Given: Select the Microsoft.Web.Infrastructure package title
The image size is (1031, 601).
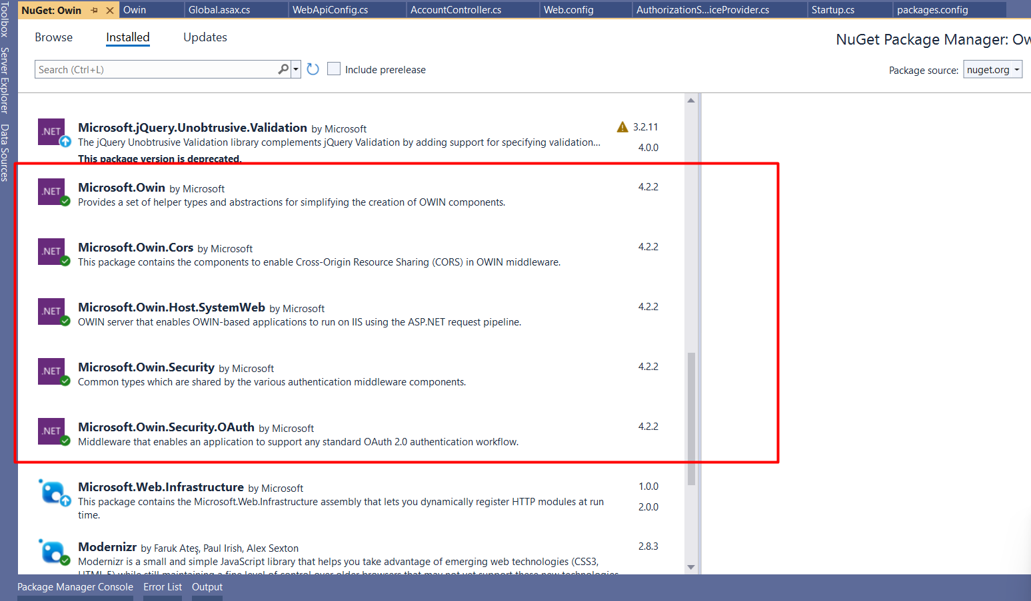Looking at the screenshot, I should [161, 487].
